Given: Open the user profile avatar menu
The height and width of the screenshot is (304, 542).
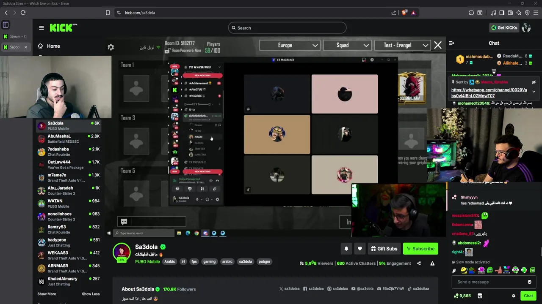Looking at the screenshot, I should (526, 28).
